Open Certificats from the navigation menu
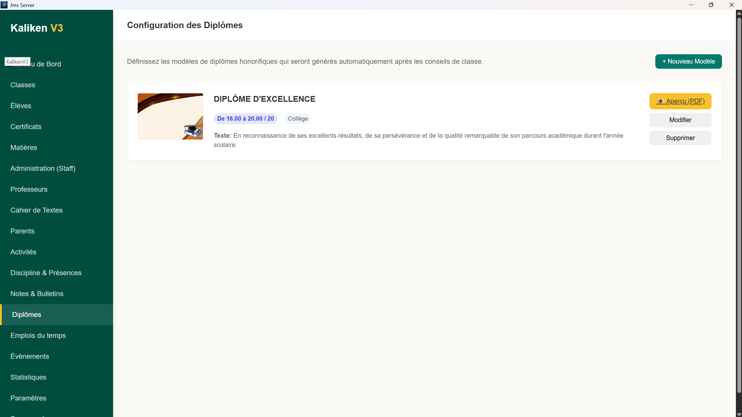The height and width of the screenshot is (417, 742). 26,127
